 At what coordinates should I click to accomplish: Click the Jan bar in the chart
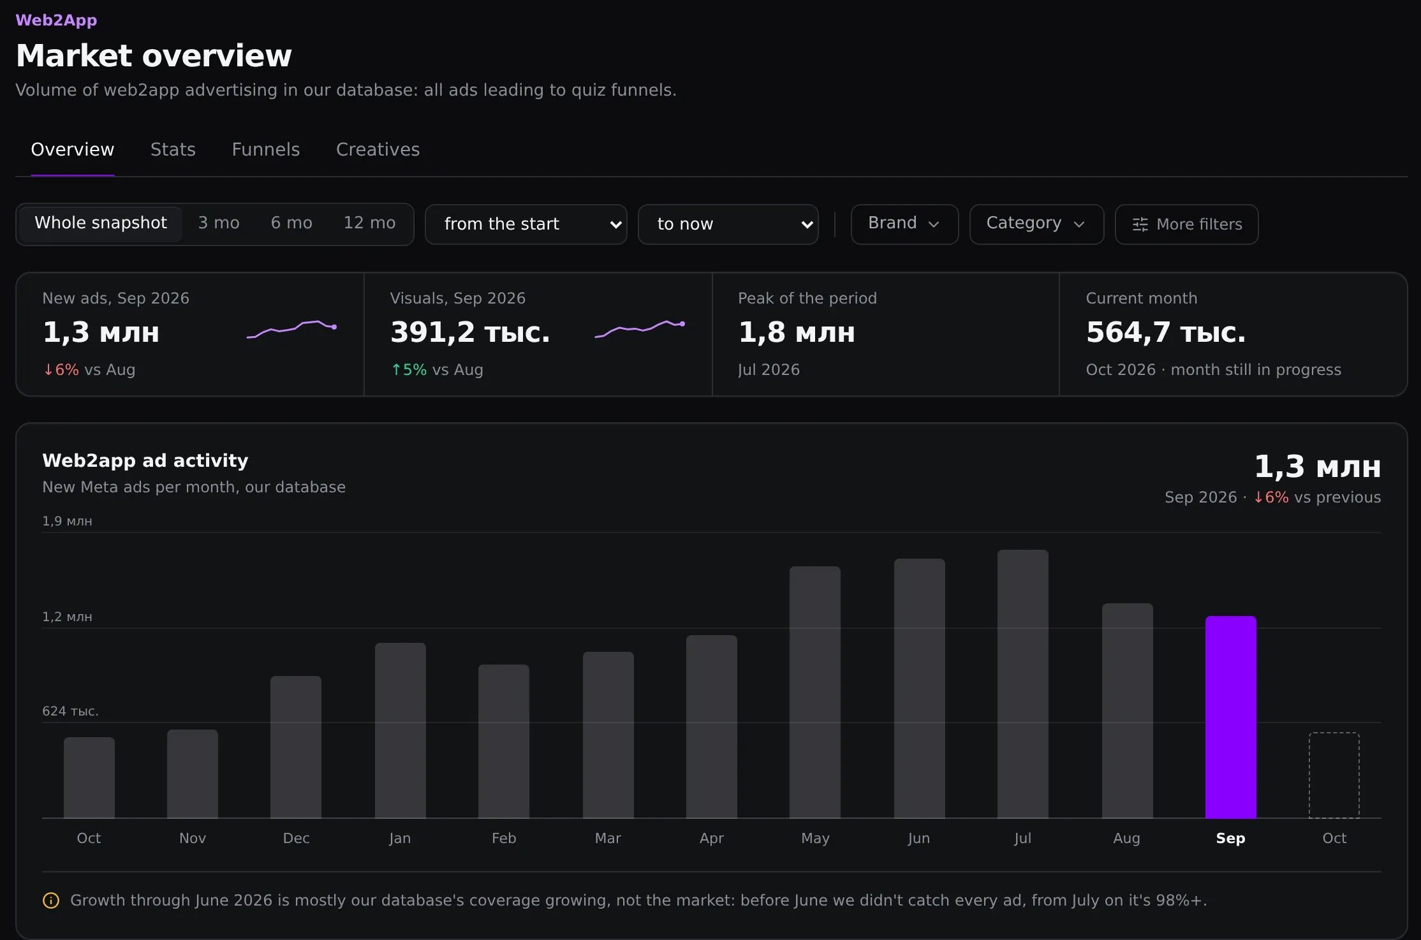click(x=400, y=730)
